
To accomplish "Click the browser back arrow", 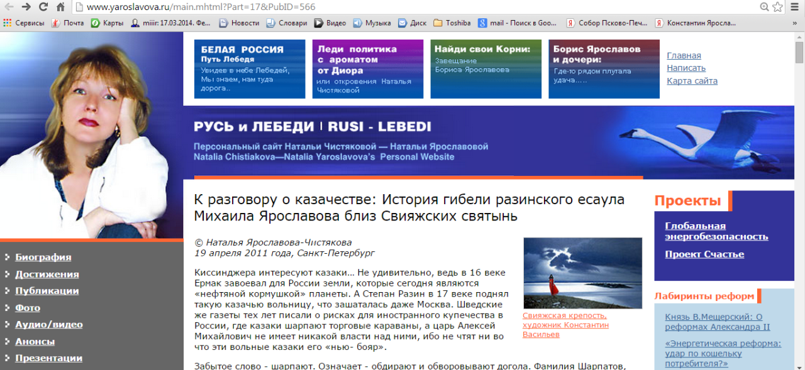I will [9, 7].
